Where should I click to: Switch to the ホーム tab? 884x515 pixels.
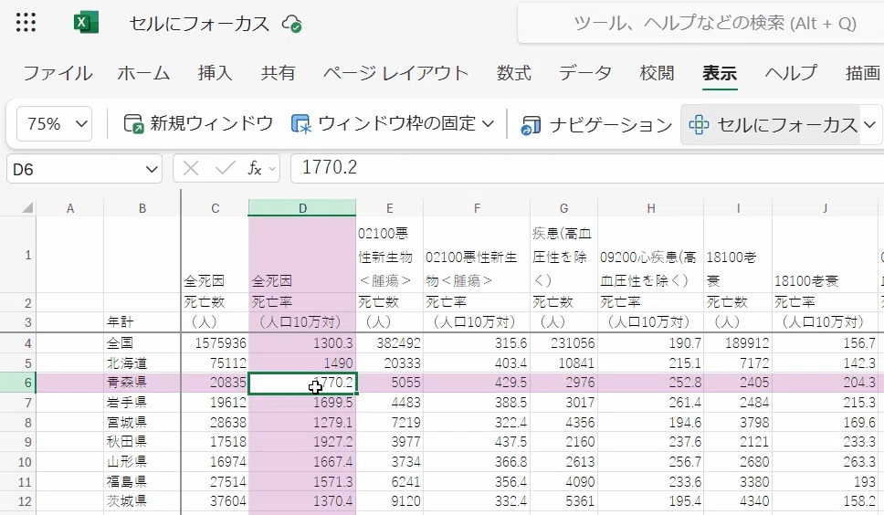tap(143, 73)
